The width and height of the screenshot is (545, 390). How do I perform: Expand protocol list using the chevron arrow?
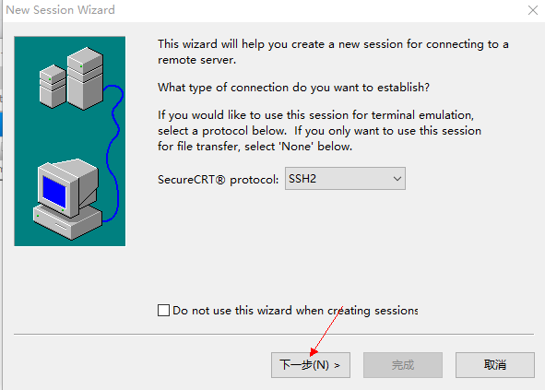[x=397, y=179]
